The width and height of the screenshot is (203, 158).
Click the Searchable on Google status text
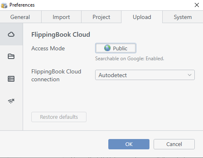click(130, 59)
